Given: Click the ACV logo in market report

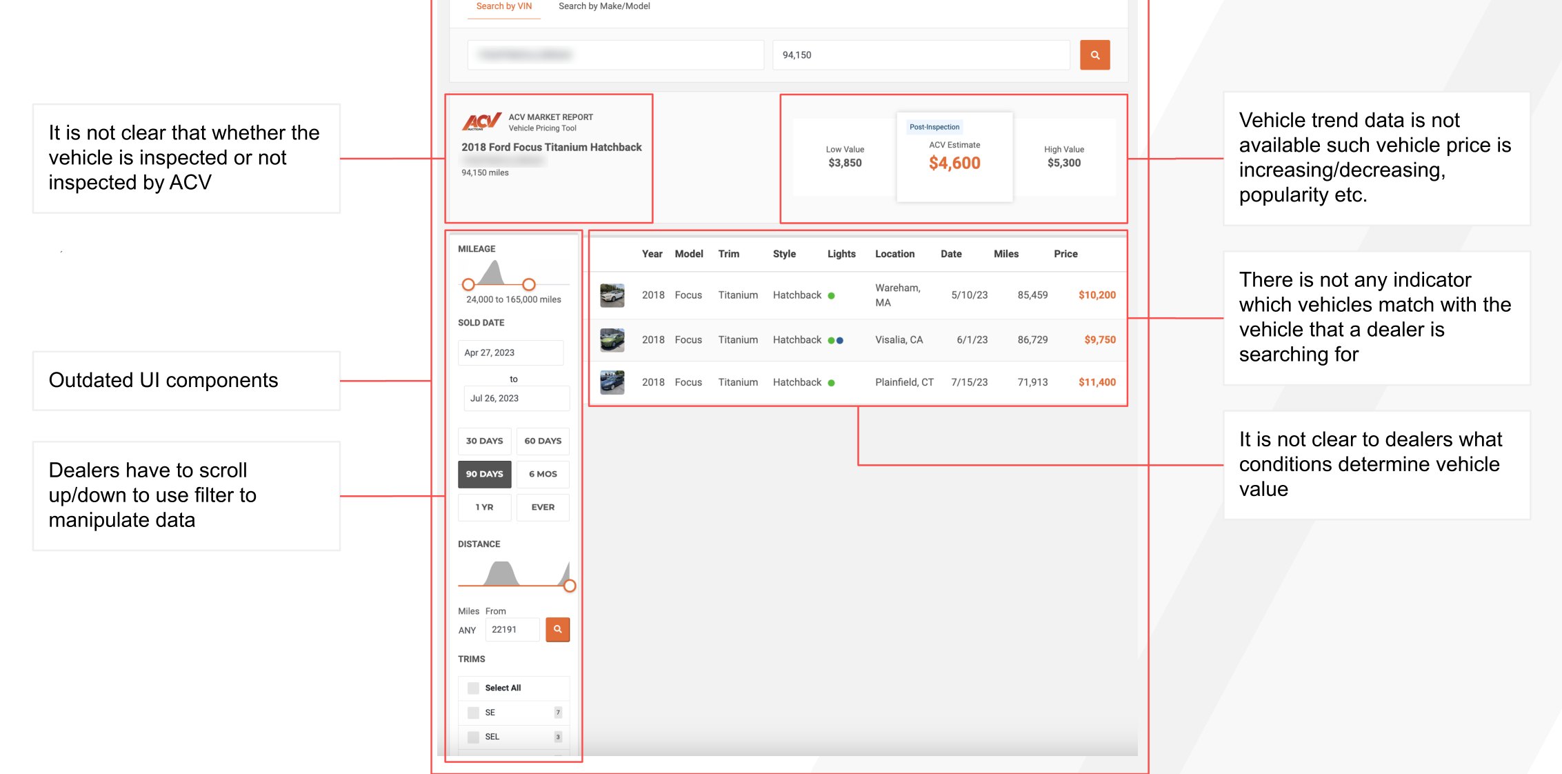Looking at the screenshot, I should [x=481, y=122].
